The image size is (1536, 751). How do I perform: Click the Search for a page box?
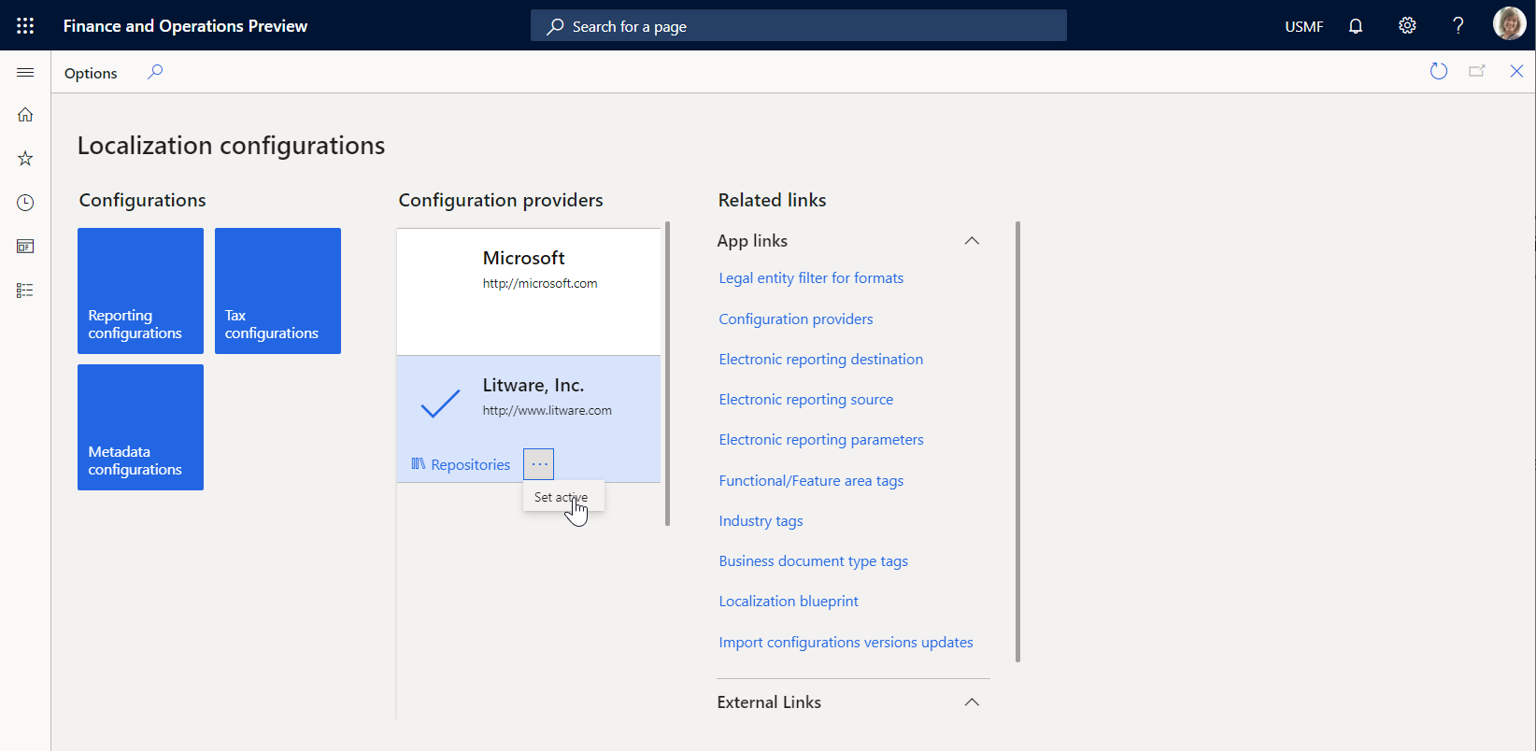pos(799,26)
